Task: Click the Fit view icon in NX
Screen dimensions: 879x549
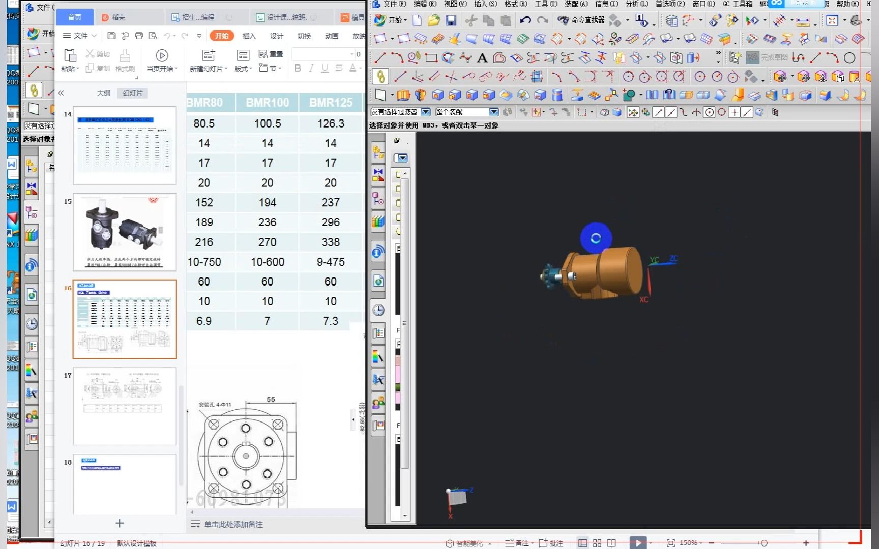Action: click(833, 20)
